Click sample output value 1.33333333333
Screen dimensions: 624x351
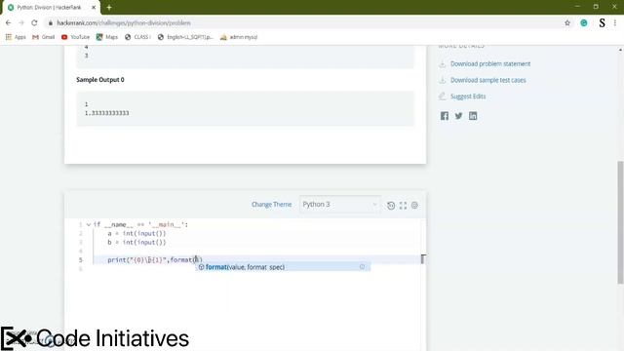(x=106, y=113)
